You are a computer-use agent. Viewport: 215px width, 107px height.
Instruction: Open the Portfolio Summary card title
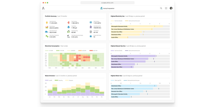[51, 16]
